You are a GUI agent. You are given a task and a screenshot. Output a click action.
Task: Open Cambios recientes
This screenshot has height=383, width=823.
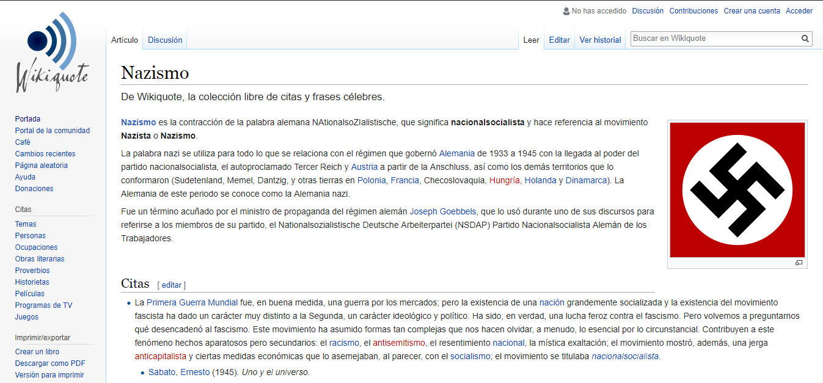tap(45, 154)
